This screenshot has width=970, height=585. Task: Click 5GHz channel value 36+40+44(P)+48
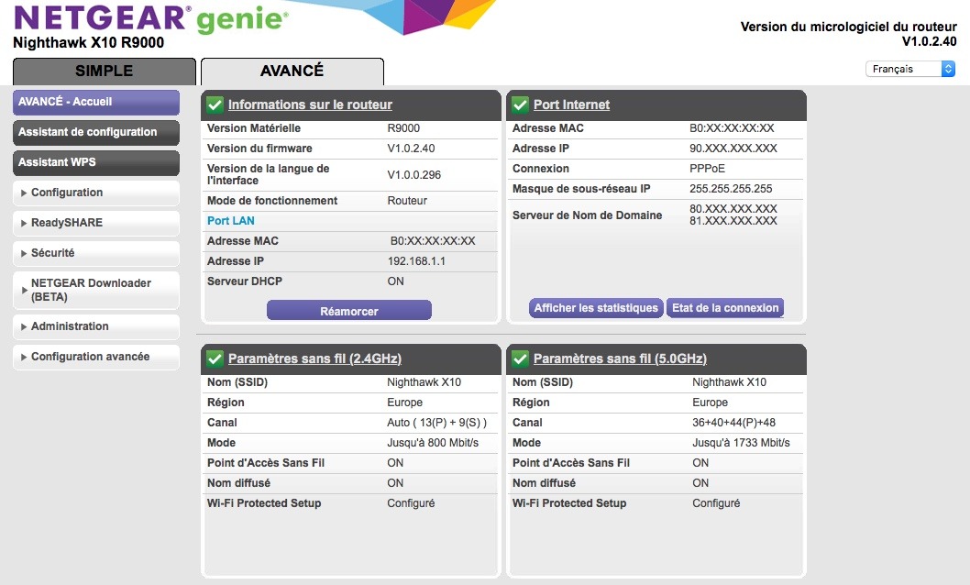tap(733, 423)
